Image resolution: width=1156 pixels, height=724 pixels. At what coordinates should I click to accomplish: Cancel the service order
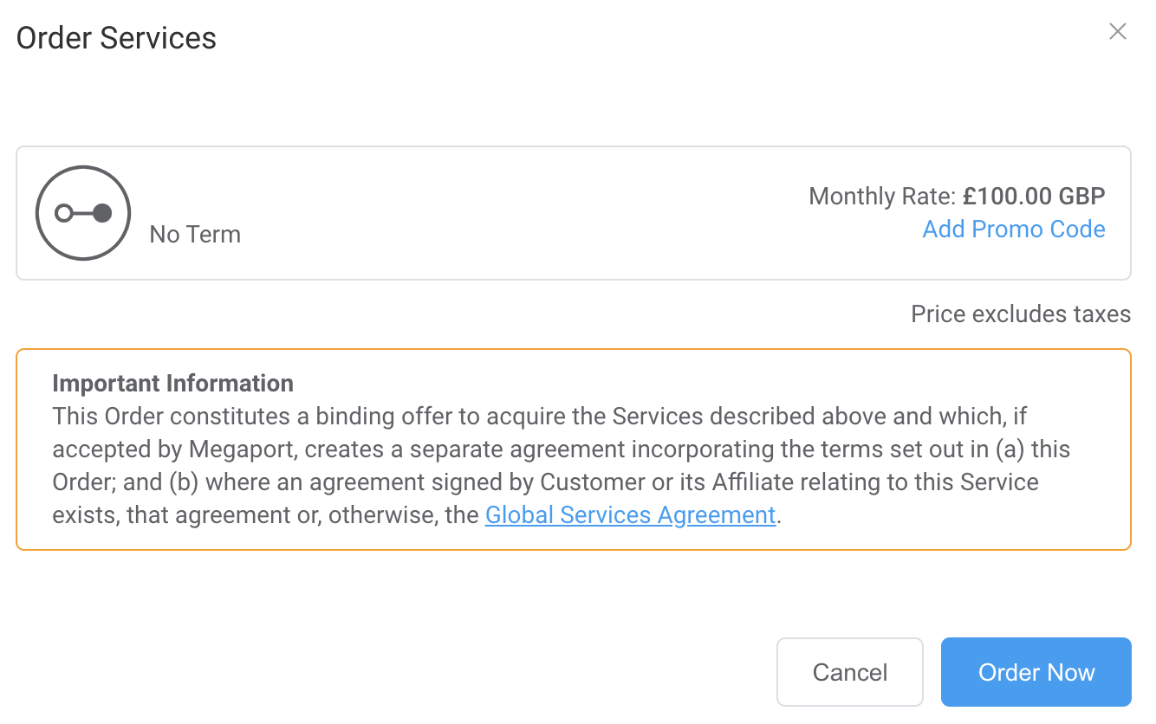(x=850, y=673)
